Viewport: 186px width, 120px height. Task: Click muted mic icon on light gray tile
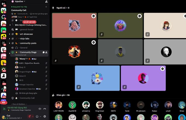[x=147, y=61]
